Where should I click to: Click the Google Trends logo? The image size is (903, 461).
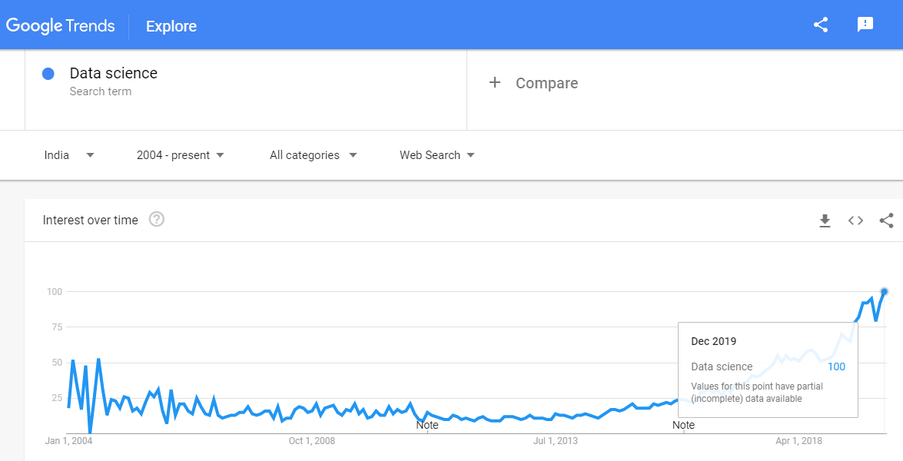pos(61,26)
